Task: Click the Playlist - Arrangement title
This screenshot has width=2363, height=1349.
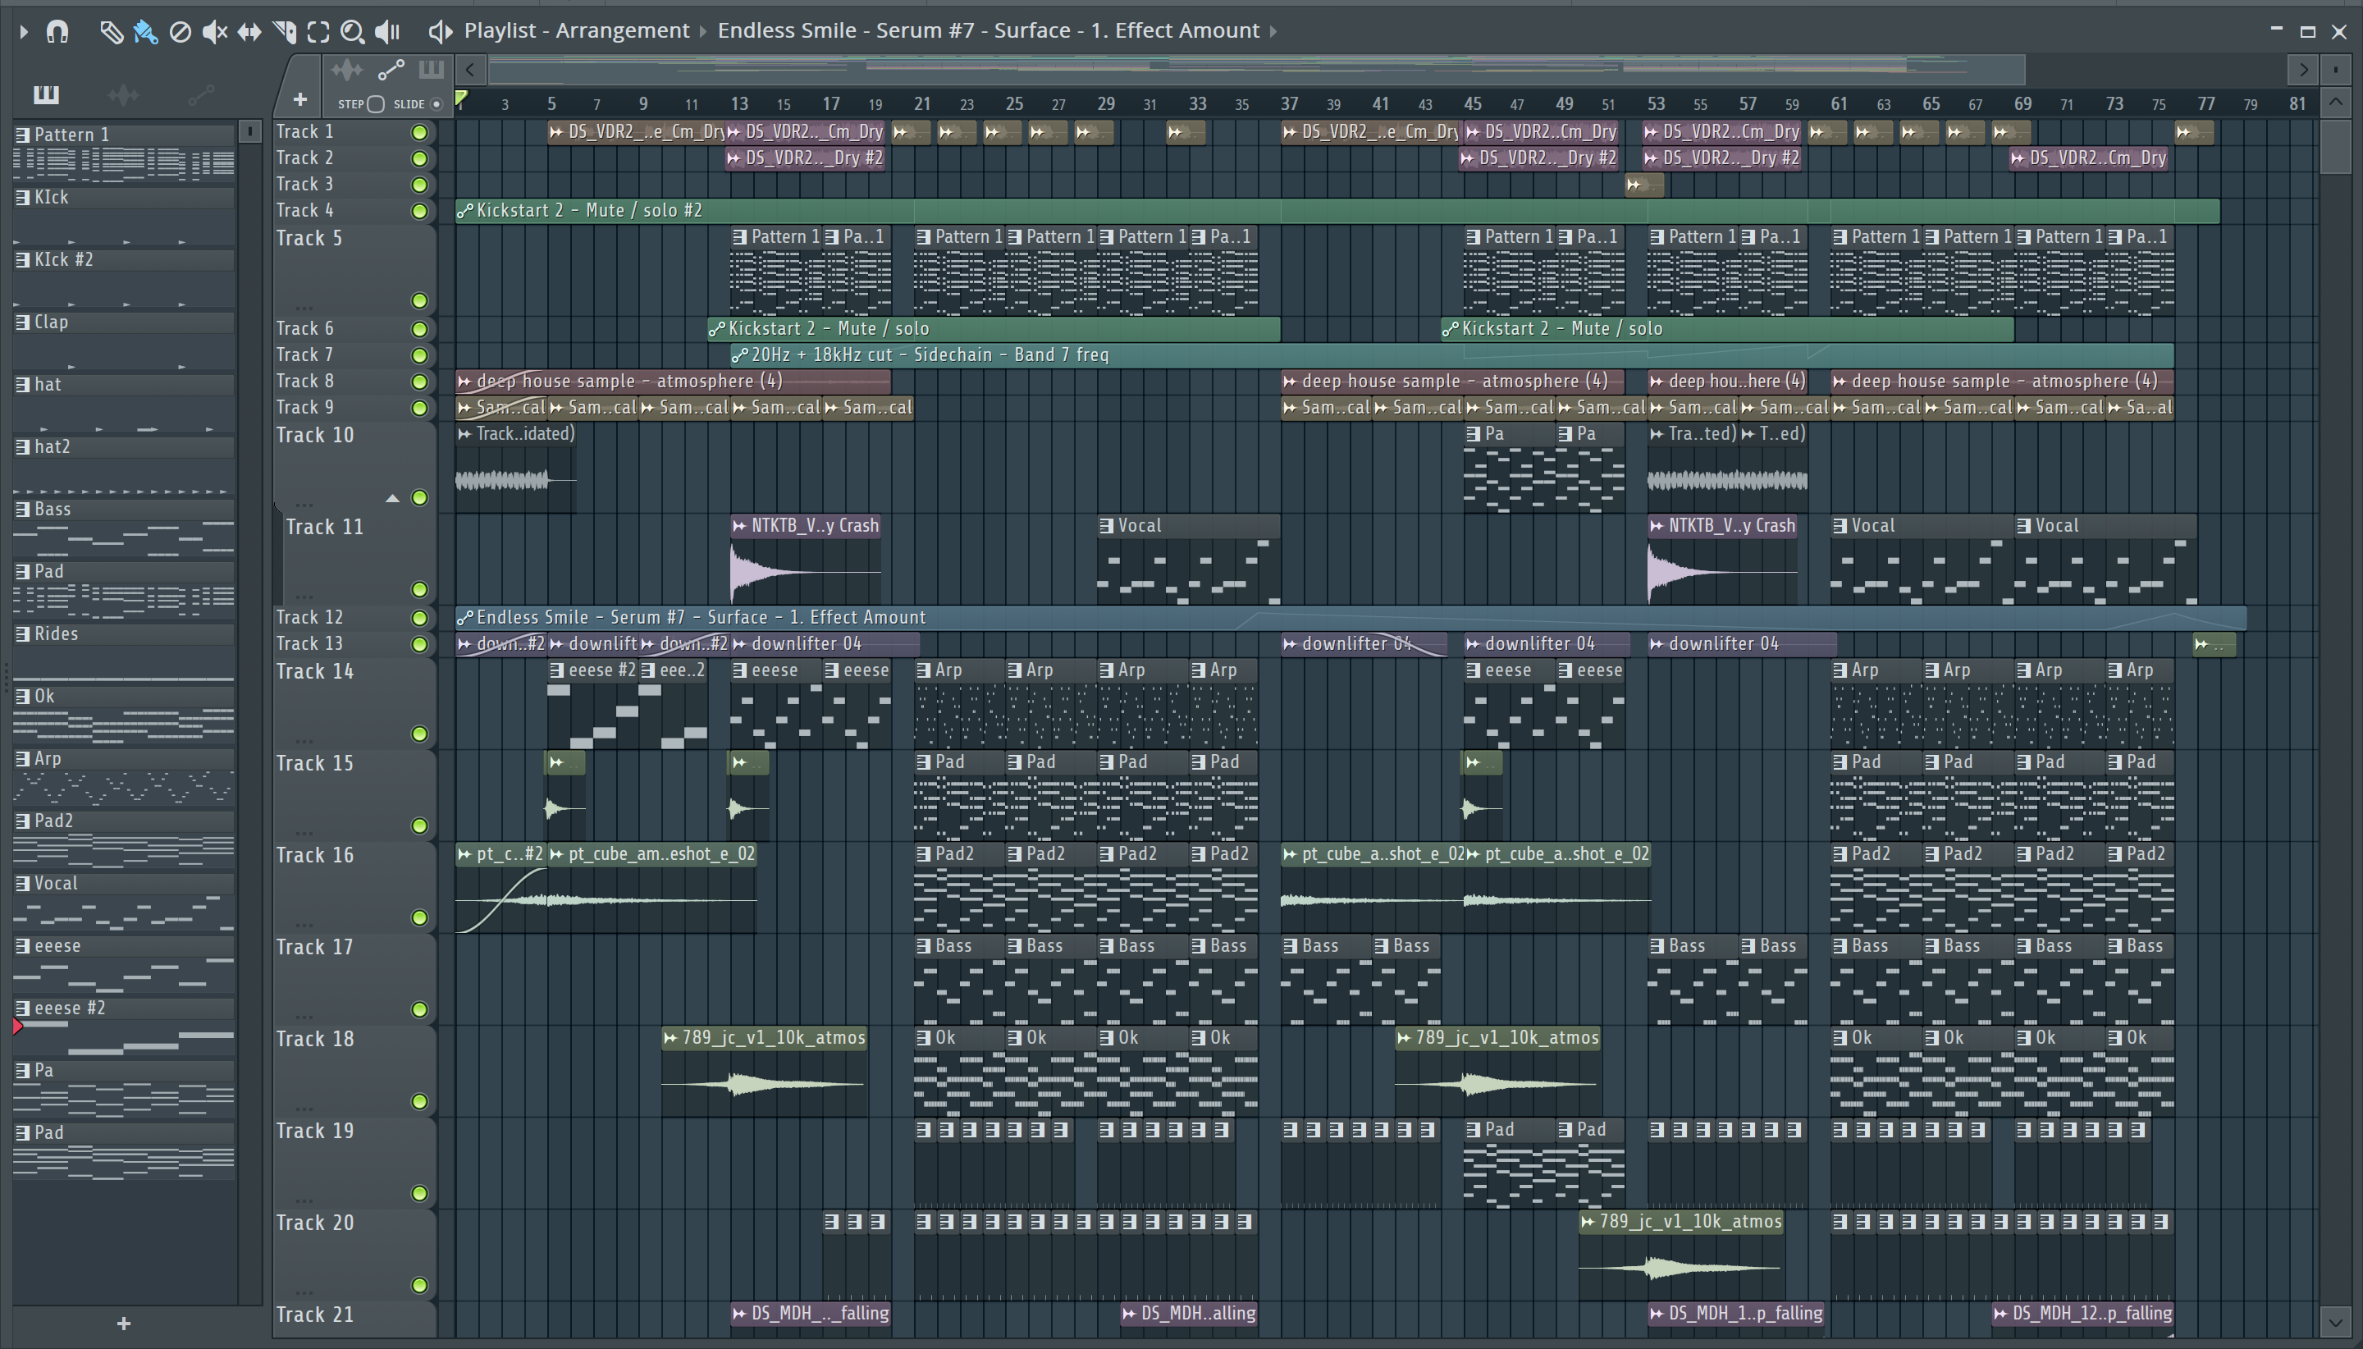Action: [576, 30]
